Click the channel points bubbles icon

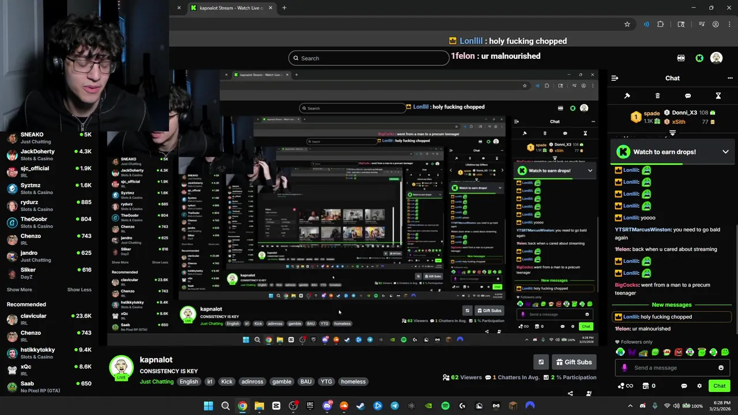pos(621,386)
